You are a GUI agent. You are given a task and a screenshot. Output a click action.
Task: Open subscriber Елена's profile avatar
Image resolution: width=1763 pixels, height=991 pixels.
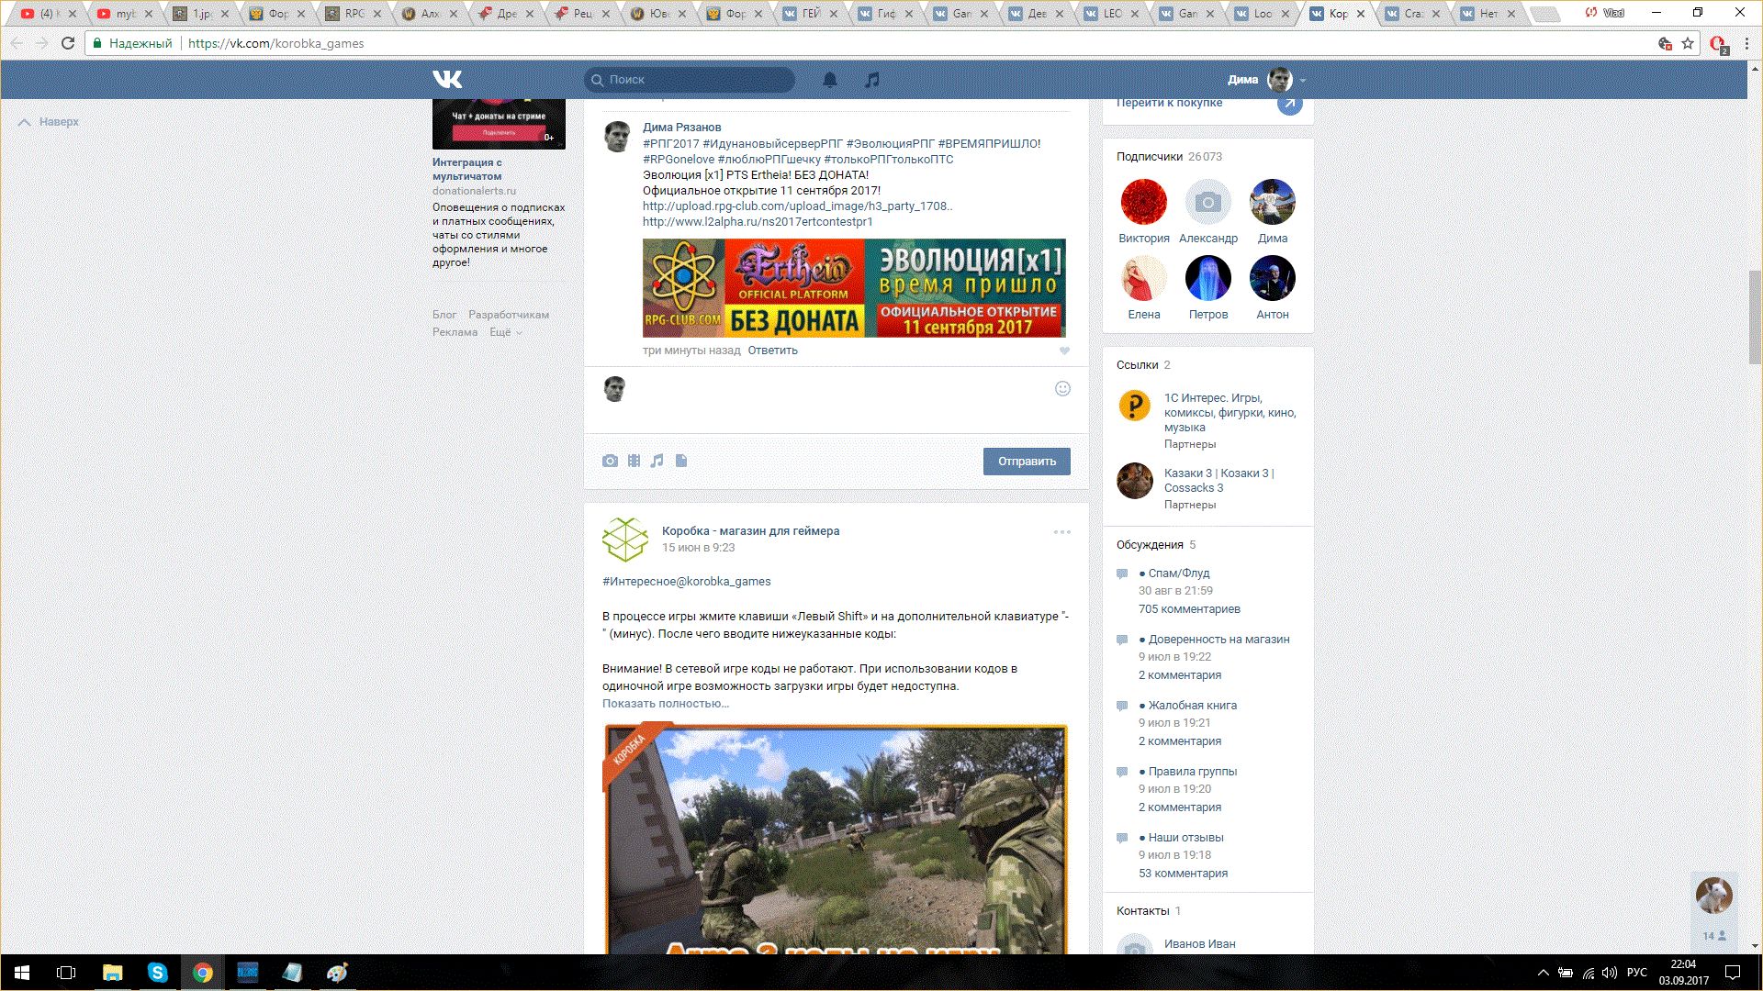1143,278
